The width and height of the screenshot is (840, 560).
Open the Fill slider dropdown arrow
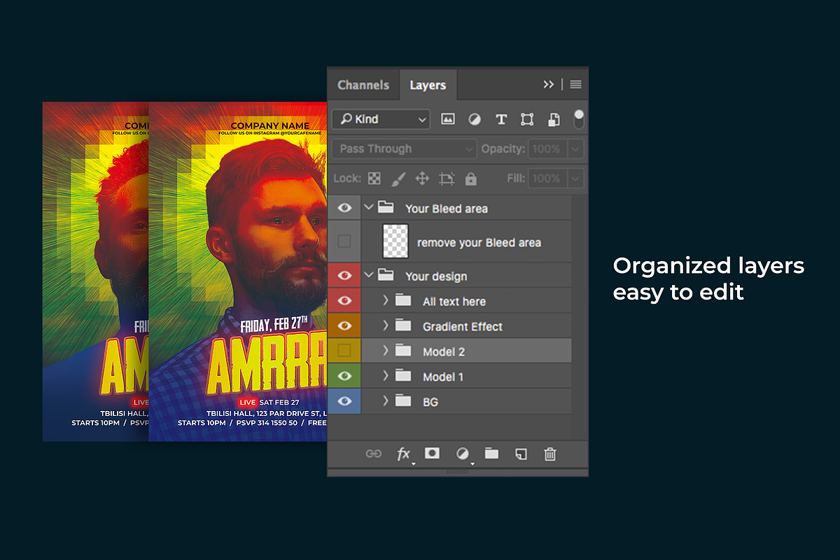click(x=575, y=178)
